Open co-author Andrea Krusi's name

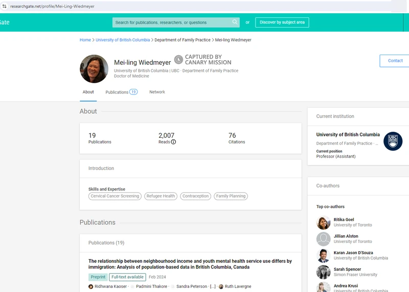(x=346, y=286)
